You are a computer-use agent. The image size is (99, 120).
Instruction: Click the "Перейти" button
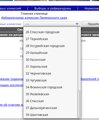[90, 24]
